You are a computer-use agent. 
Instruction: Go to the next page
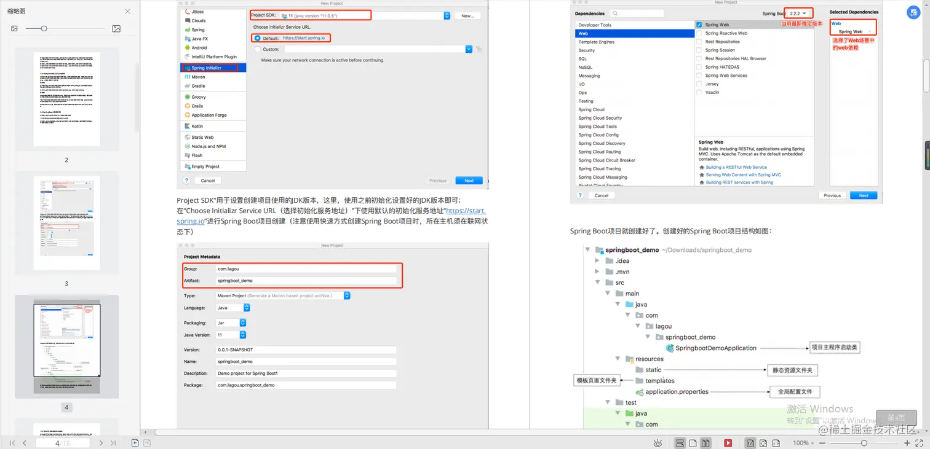tap(101, 443)
